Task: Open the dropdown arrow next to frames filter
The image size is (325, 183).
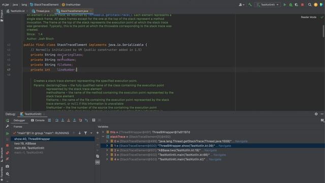Action: click(x=91, y=133)
